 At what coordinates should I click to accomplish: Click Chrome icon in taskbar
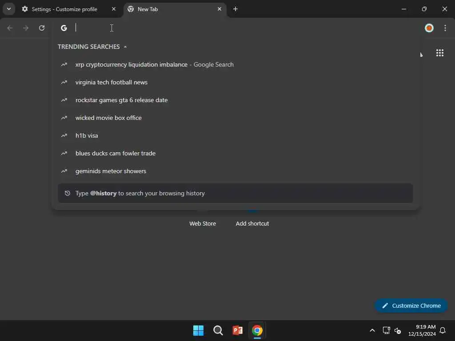pos(257,330)
